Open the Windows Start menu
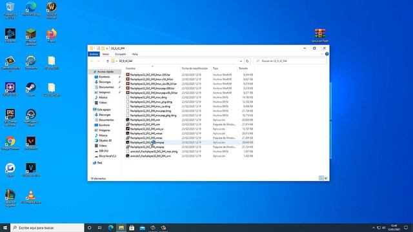Image resolution: width=413 pixels, height=232 pixels. tap(5, 227)
